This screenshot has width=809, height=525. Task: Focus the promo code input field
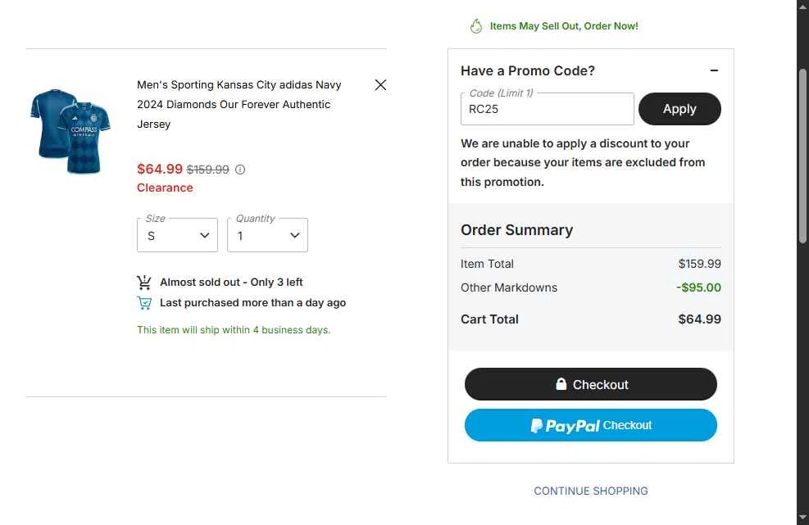coord(547,109)
